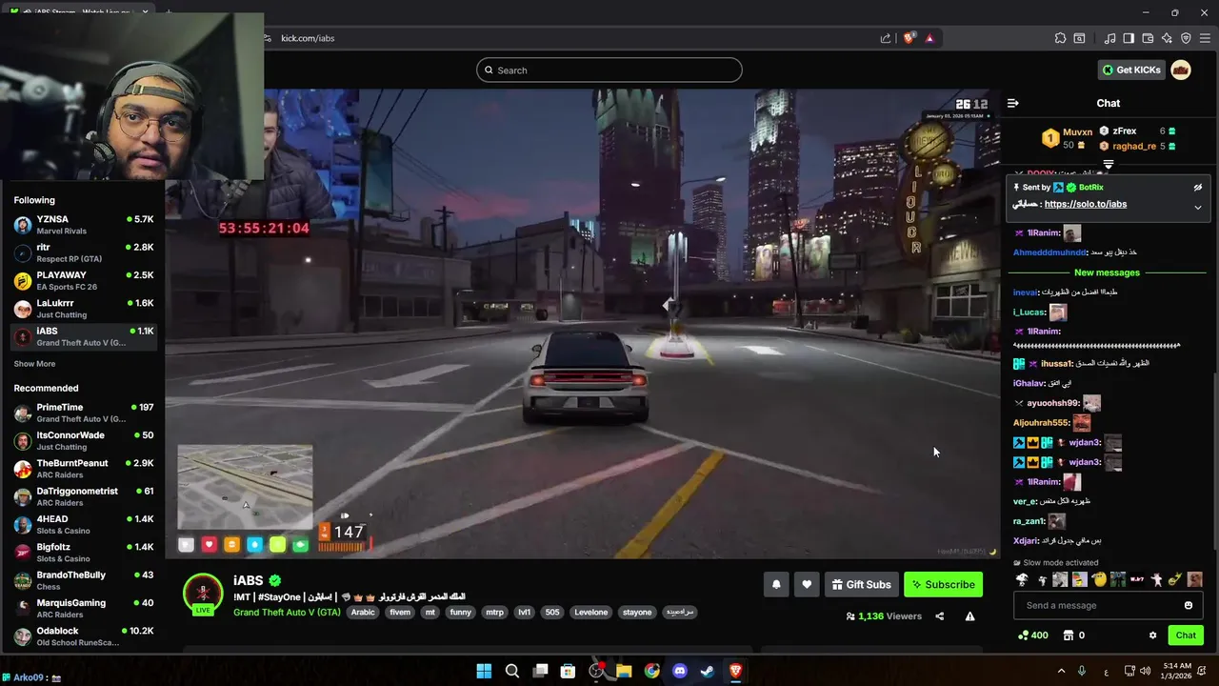Open PLAYAWAY channel in Following
Viewport: 1219px width, 686px height.
pos(84,280)
